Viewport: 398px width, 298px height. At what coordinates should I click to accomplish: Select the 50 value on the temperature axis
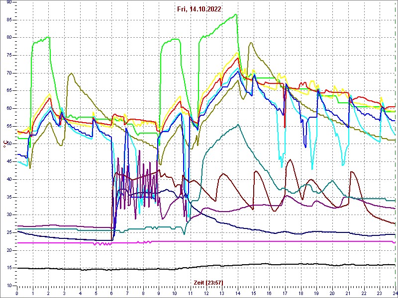tap(9, 144)
